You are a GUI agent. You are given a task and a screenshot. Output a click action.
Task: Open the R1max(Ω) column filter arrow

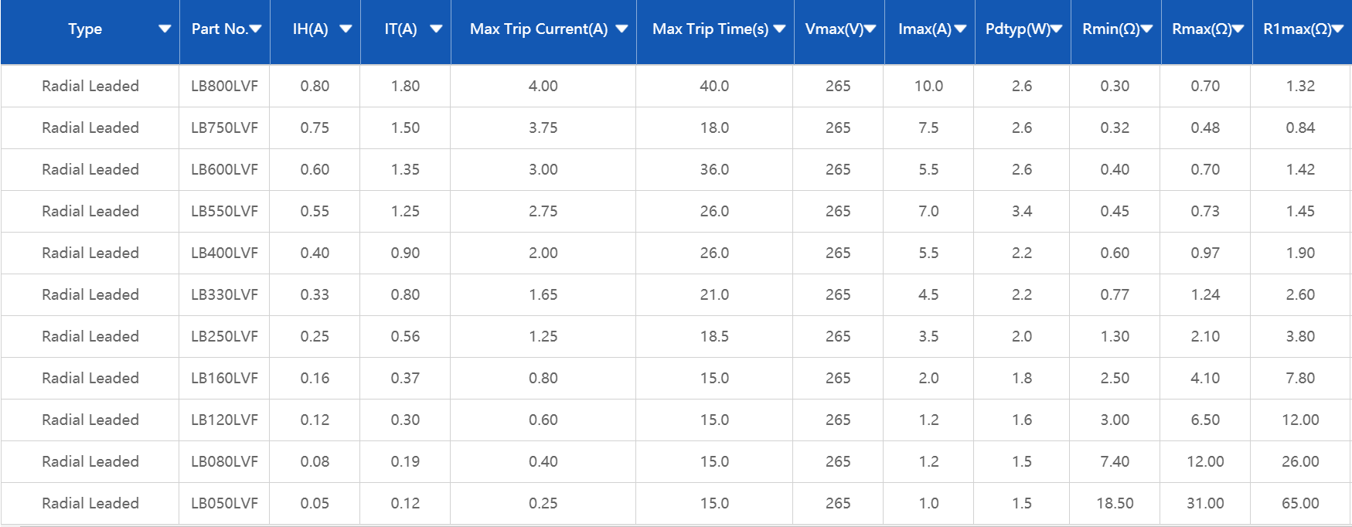tap(1338, 29)
